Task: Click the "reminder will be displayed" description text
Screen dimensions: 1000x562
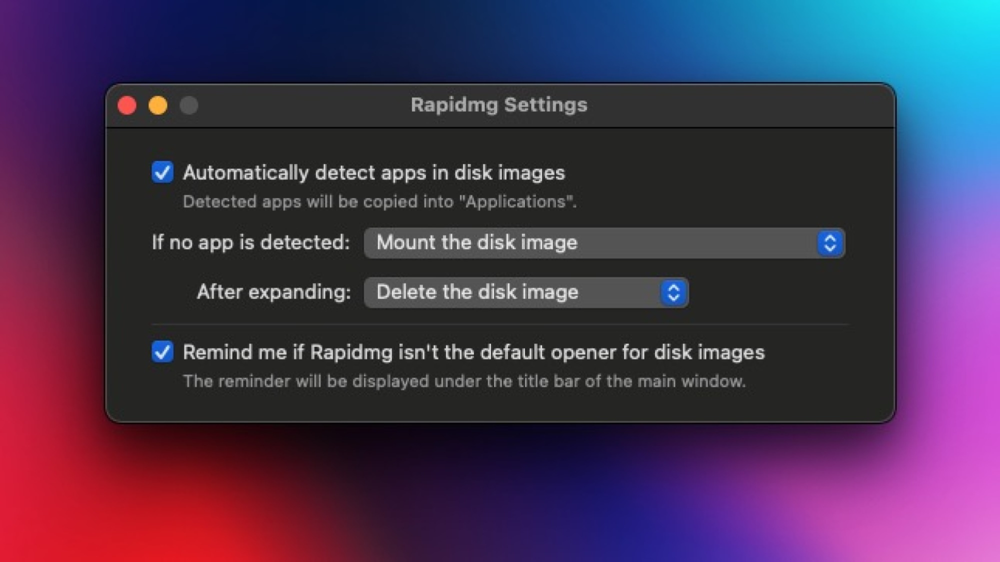Action: (x=464, y=381)
